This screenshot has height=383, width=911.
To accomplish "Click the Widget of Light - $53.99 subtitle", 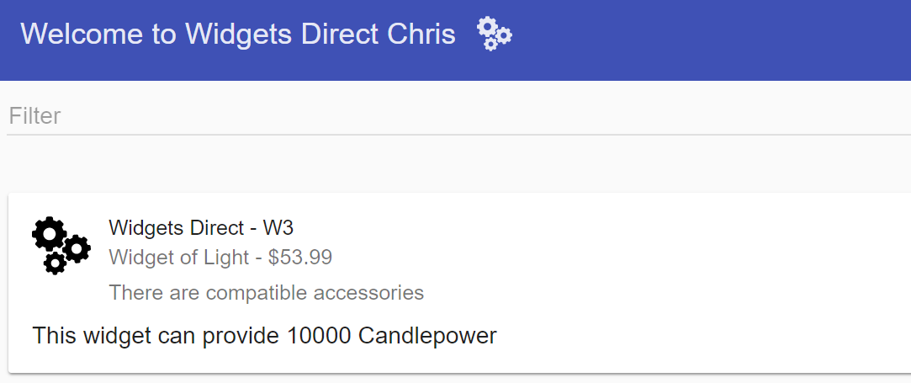I will pyautogui.click(x=220, y=257).
